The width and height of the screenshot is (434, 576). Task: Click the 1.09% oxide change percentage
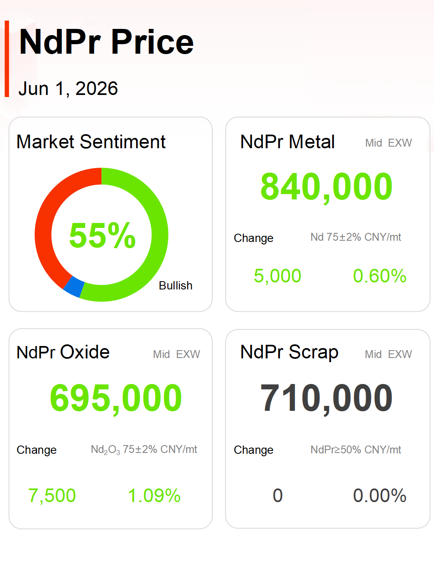pyautogui.click(x=154, y=495)
